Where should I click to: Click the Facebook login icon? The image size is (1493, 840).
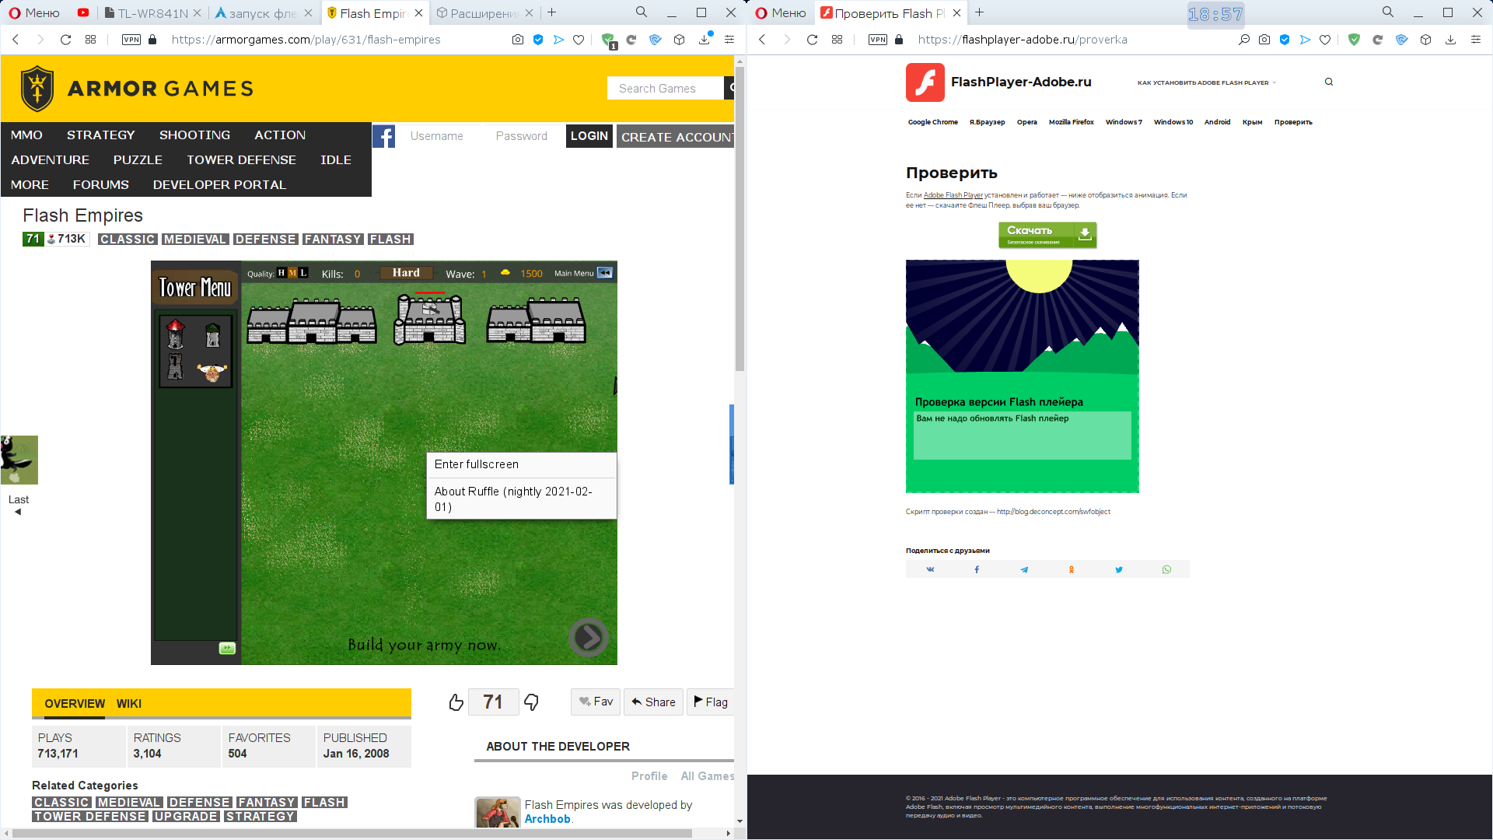[383, 136]
